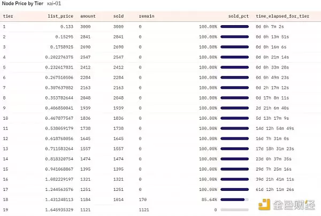Click the full progress bar in tier 1
The height and width of the screenshot is (216, 321).
click(x=234, y=26)
